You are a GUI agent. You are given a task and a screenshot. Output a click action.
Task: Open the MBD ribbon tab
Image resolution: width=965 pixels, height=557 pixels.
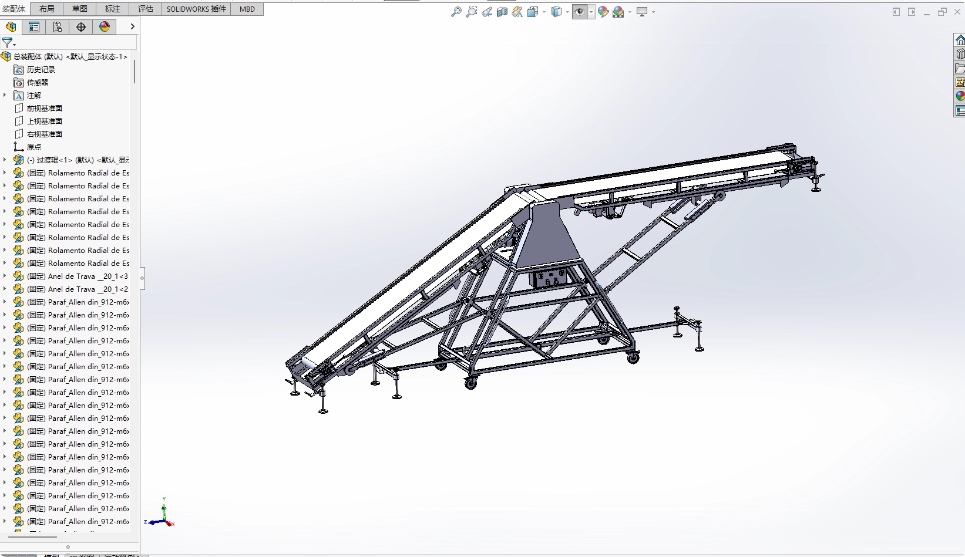tap(247, 9)
